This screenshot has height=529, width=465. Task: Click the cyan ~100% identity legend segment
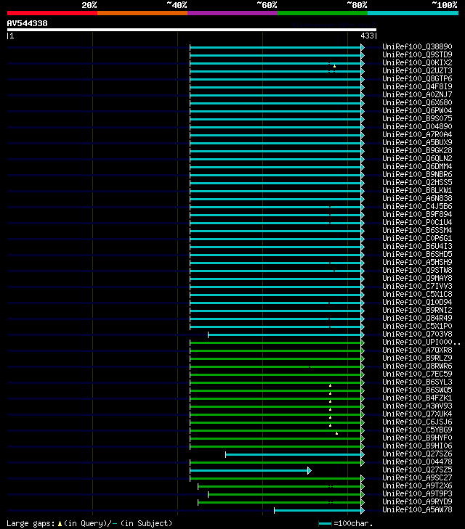(413, 13)
